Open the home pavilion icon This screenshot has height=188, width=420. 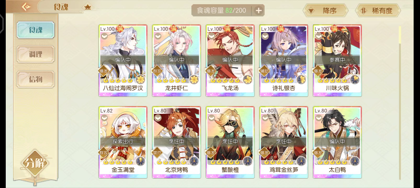click(88, 7)
